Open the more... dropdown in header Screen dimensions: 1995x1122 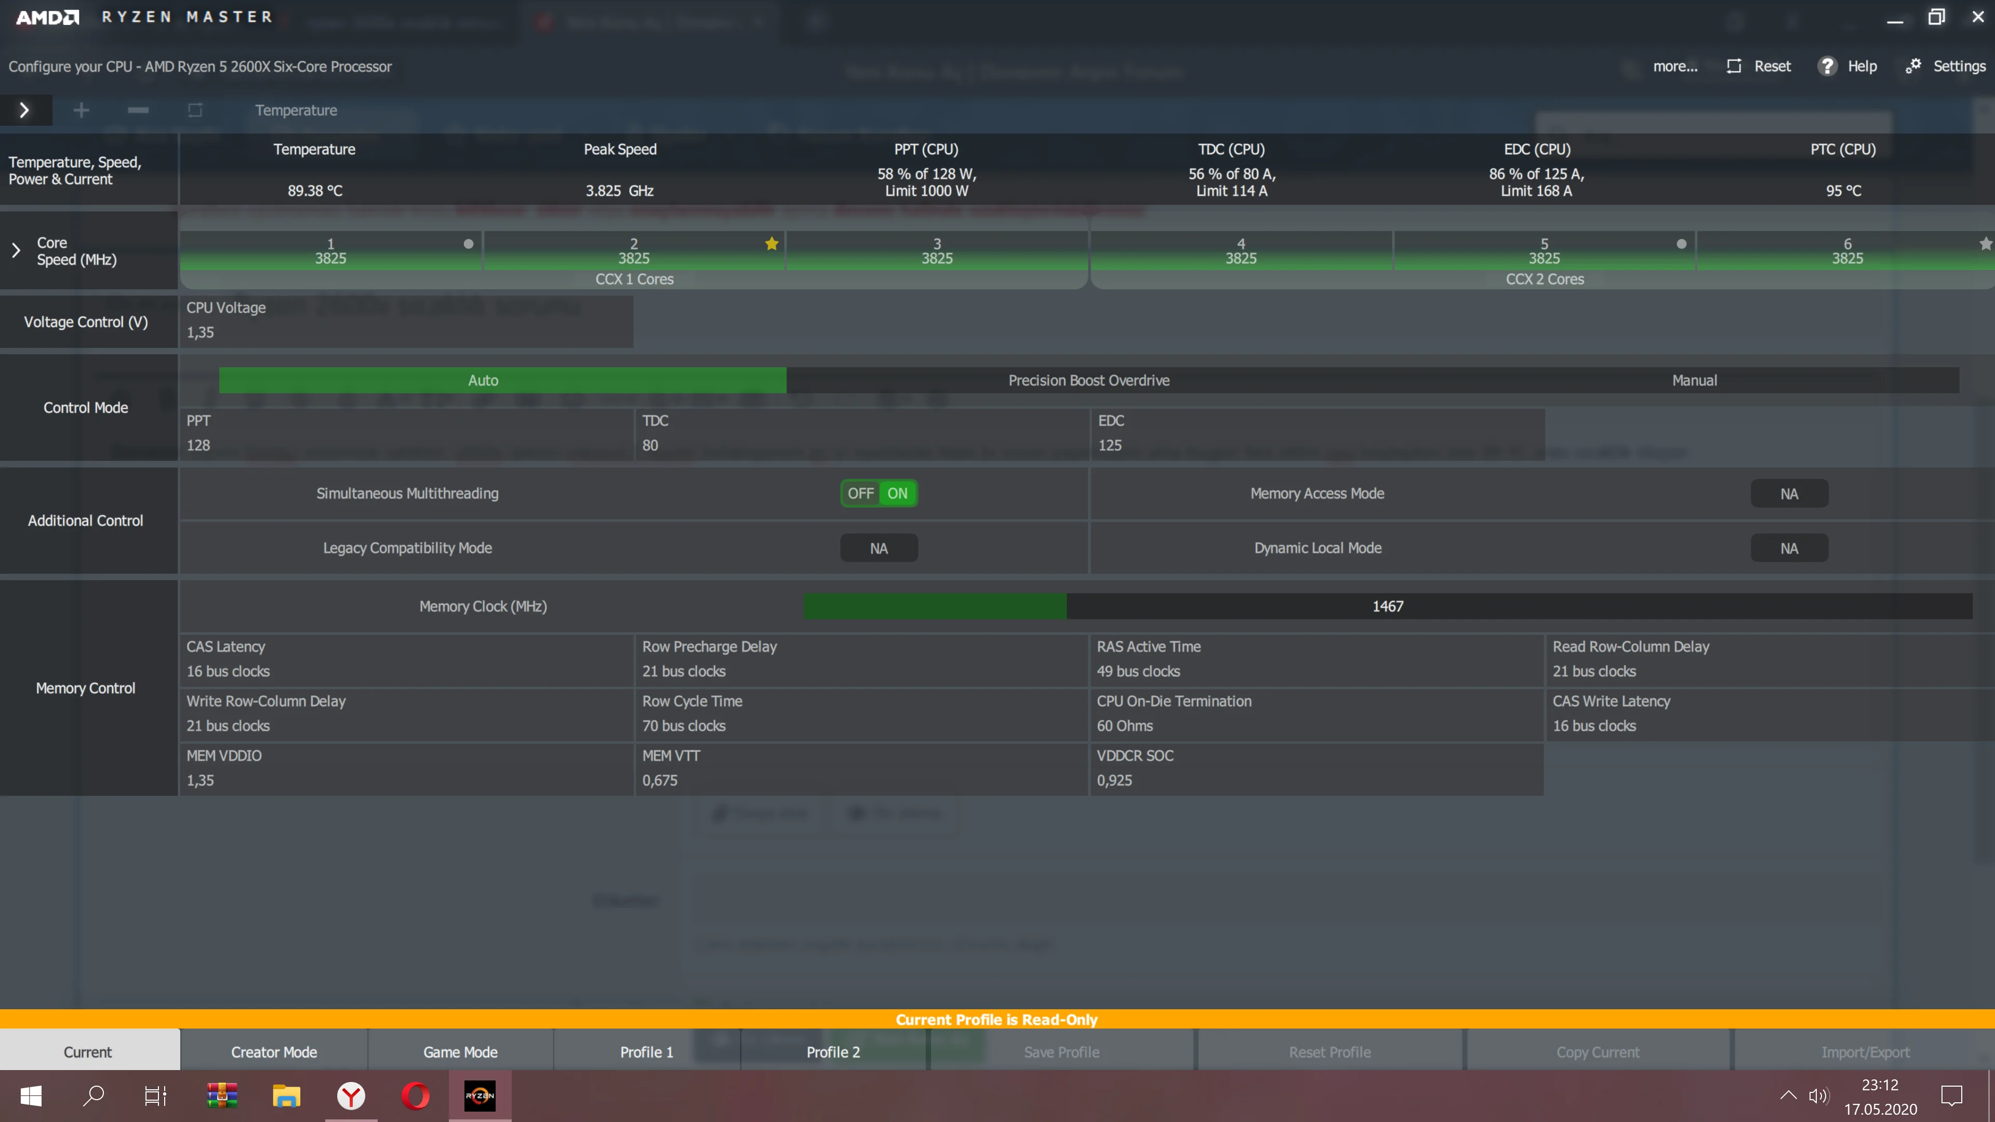(x=1674, y=66)
